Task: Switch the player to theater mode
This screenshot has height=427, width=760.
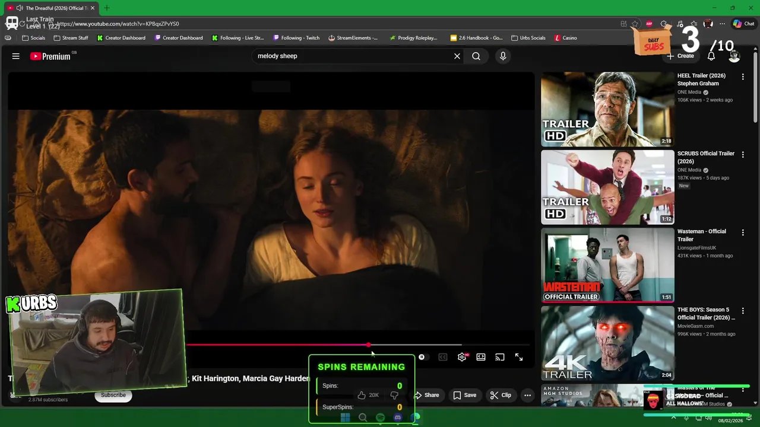Action: [x=481, y=357]
